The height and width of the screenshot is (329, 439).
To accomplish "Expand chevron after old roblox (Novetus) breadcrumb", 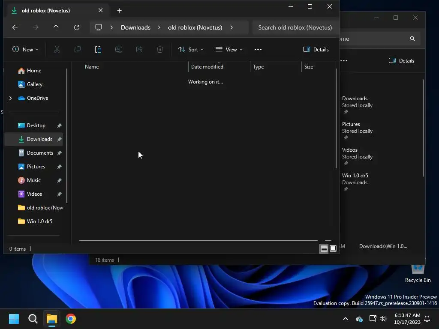I will (232, 27).
